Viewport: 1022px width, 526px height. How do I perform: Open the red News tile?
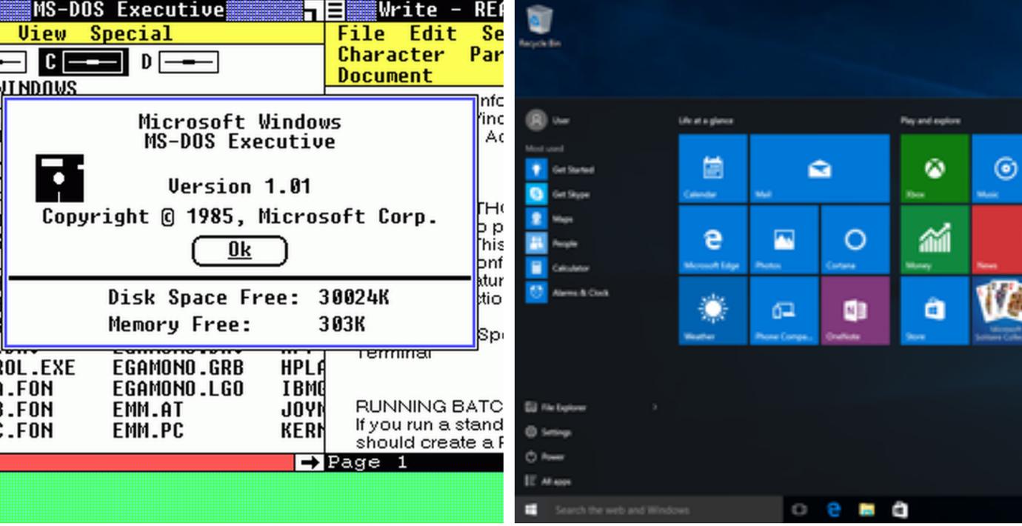pos(997,239)
